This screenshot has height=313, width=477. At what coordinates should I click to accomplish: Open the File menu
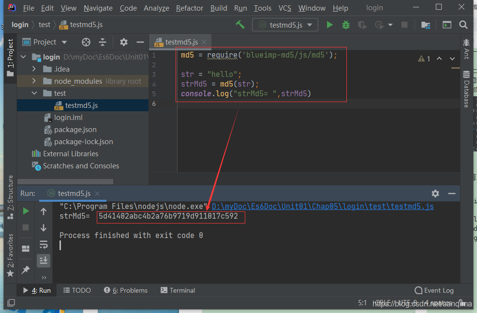[x=29, y=8]
